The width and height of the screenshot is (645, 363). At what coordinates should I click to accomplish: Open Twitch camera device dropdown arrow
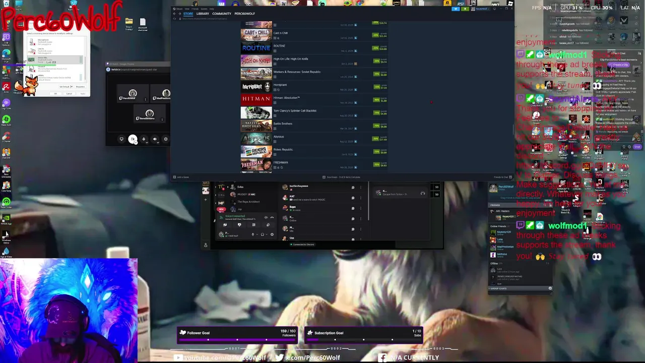point(136,142)
